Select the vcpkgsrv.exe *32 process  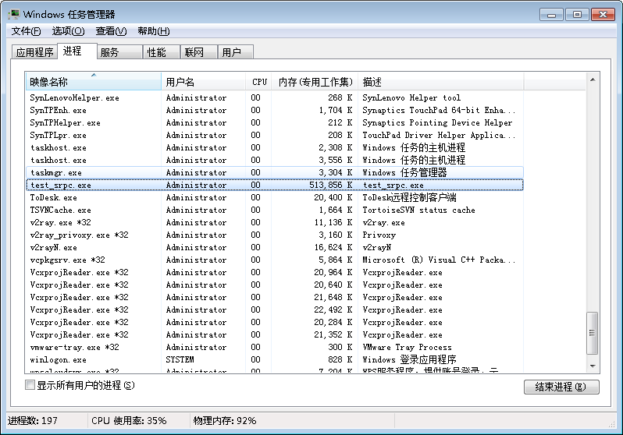[275, 260]
